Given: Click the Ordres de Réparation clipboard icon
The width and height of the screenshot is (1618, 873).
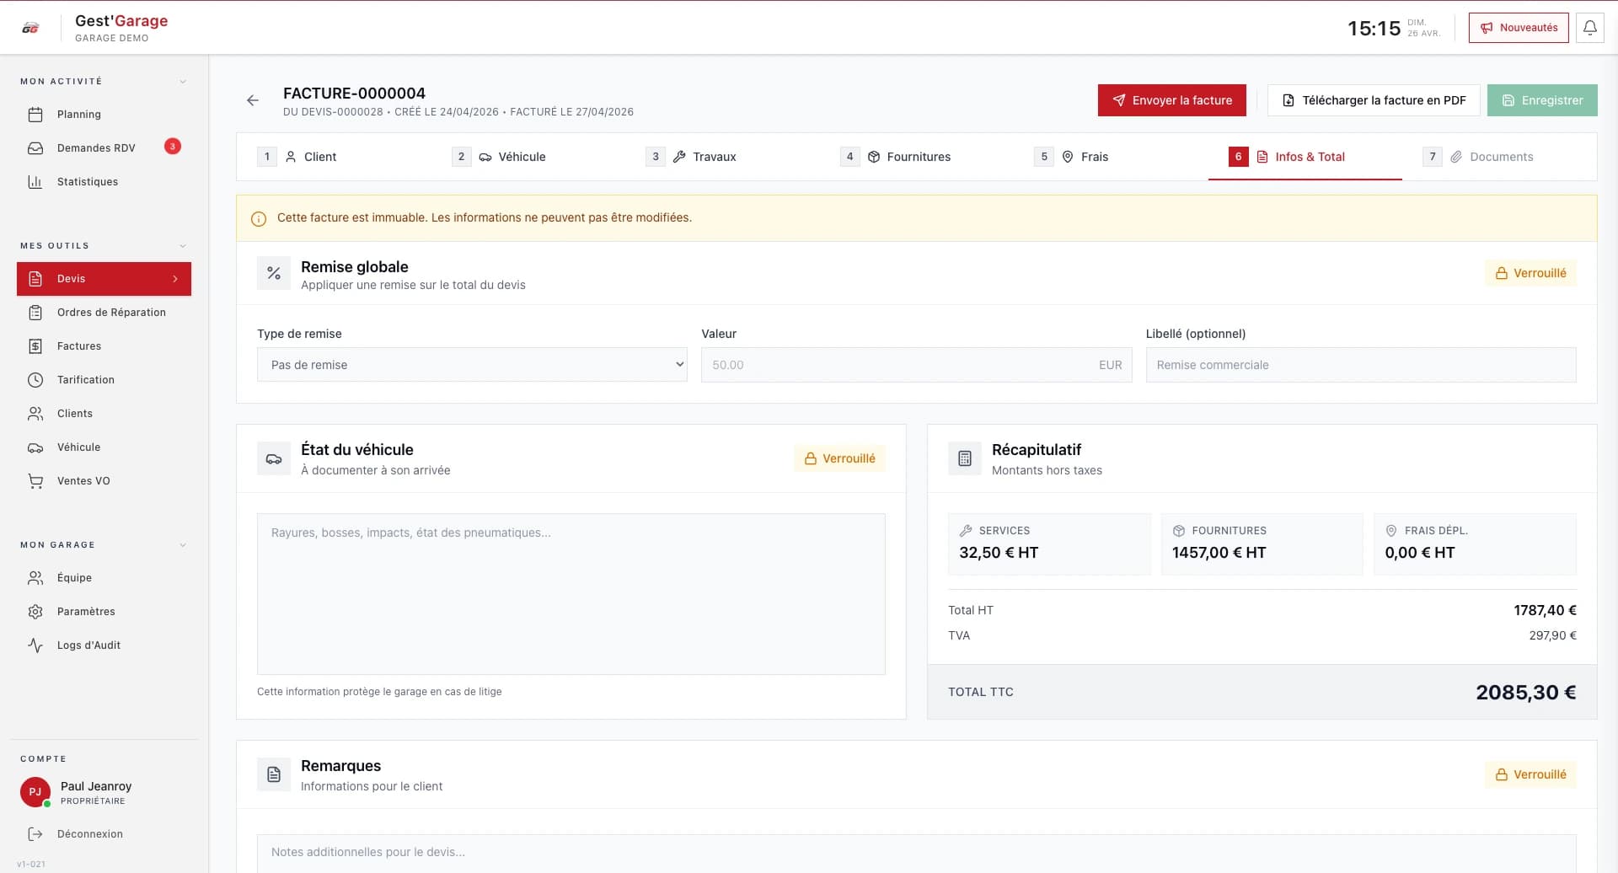Looking at the screenshot, I should tap(35, 313).
